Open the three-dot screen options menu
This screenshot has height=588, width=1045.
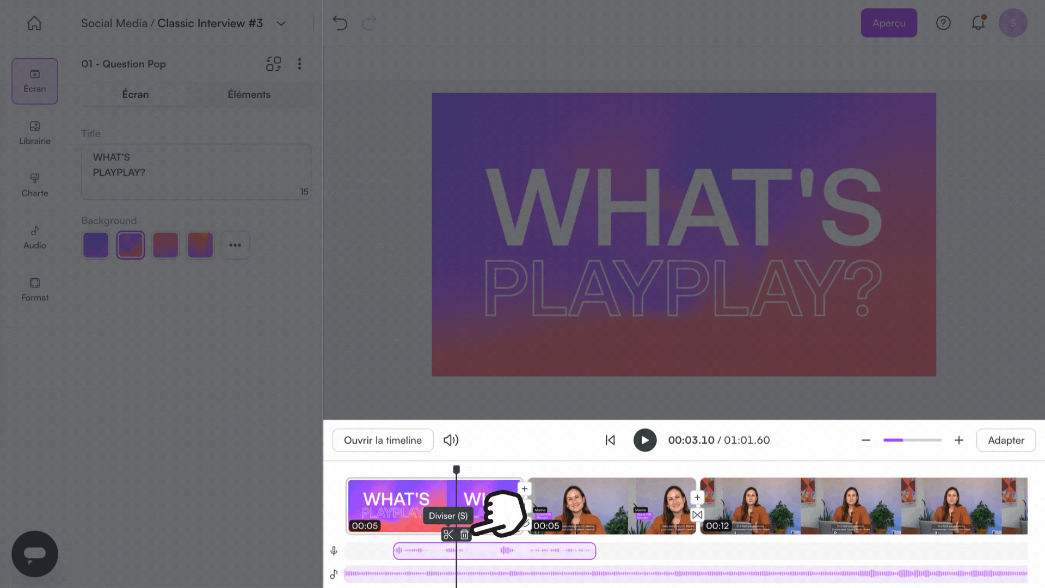pyautogui.click(x=299, y=64)
